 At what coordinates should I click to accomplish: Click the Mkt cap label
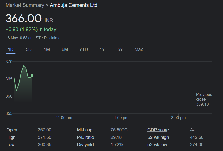point(85,130)
